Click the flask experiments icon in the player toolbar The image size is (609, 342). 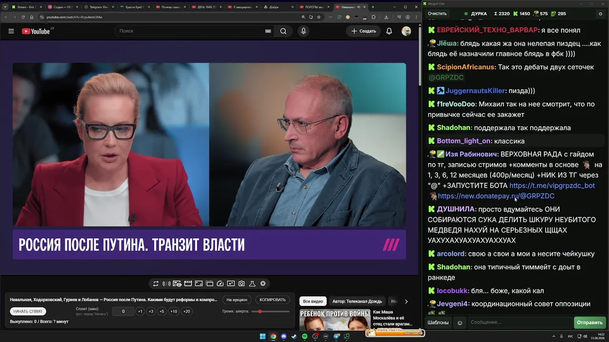point(252,284)
